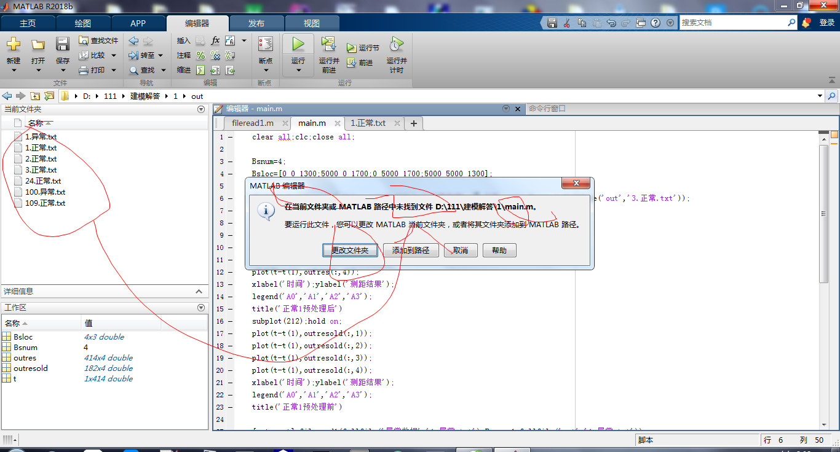Click the Breakpoints (断点) icon
Screen dimensions: 840x452
(x=266, y=44)
